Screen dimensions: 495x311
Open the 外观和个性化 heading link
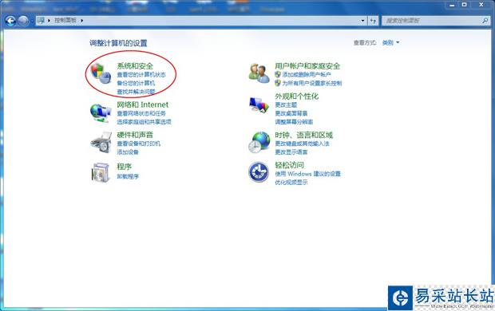click(296, 96)
